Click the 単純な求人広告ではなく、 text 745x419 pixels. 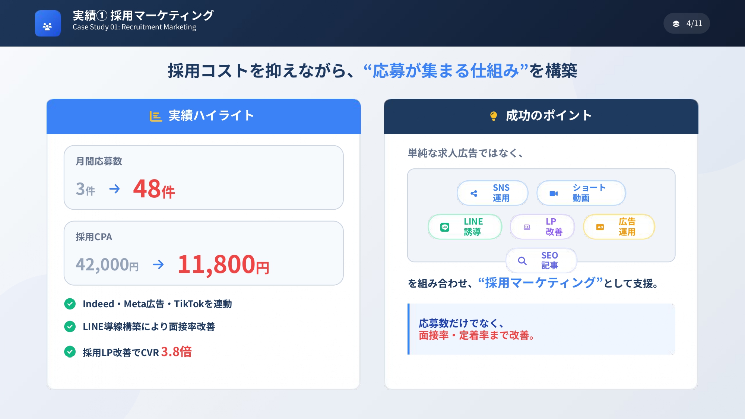[x=466, y=153]
